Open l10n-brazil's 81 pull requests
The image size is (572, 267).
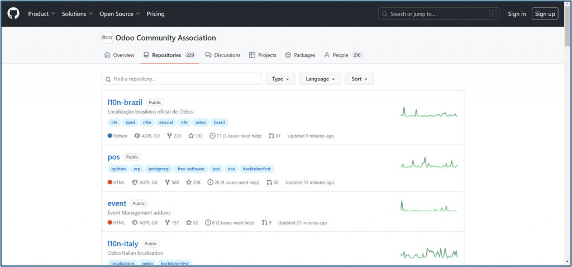pos(274,136)
